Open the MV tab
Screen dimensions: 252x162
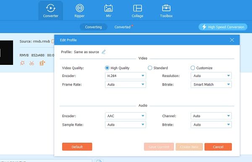click(108, 11)
